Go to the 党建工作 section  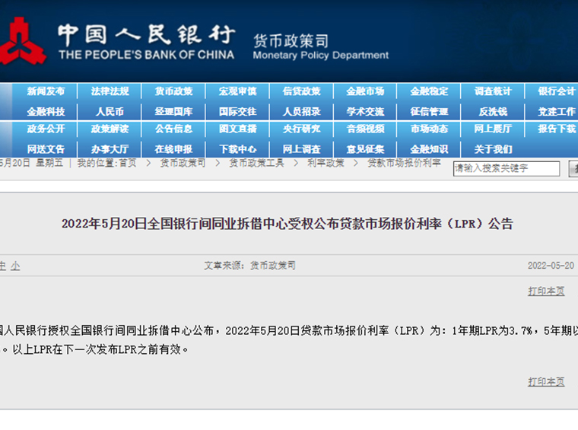tap(557, 111)
